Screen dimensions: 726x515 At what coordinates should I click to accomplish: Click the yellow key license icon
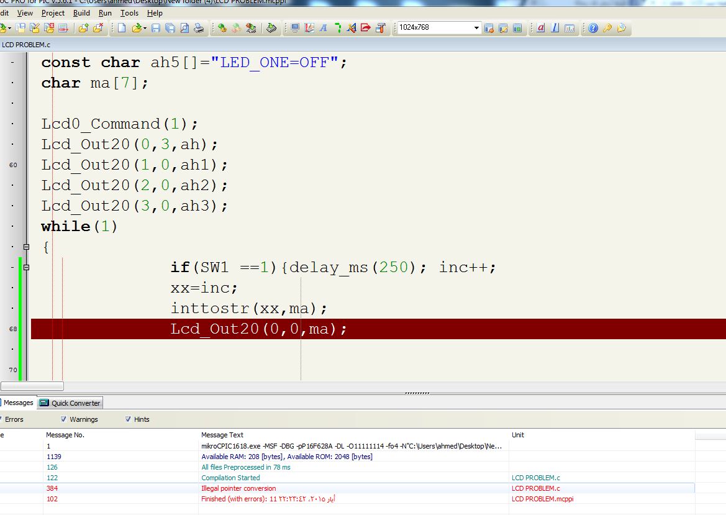(607, 28)
